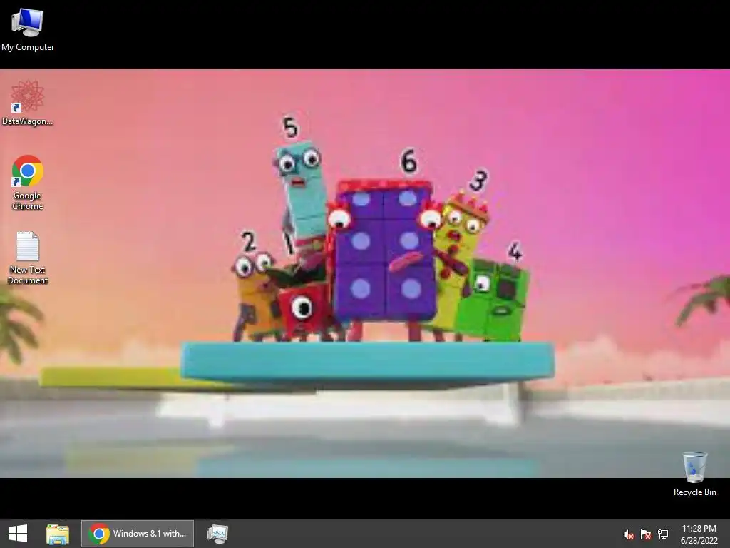Open the clock showing 11:28 PM

699,534
